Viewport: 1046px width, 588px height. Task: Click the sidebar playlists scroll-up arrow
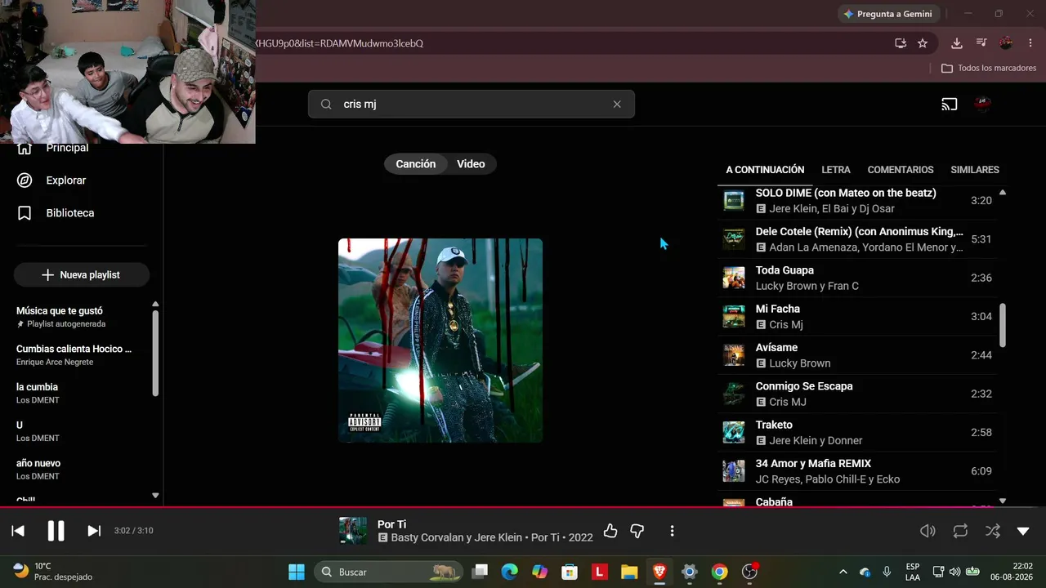tap(155, 304)
